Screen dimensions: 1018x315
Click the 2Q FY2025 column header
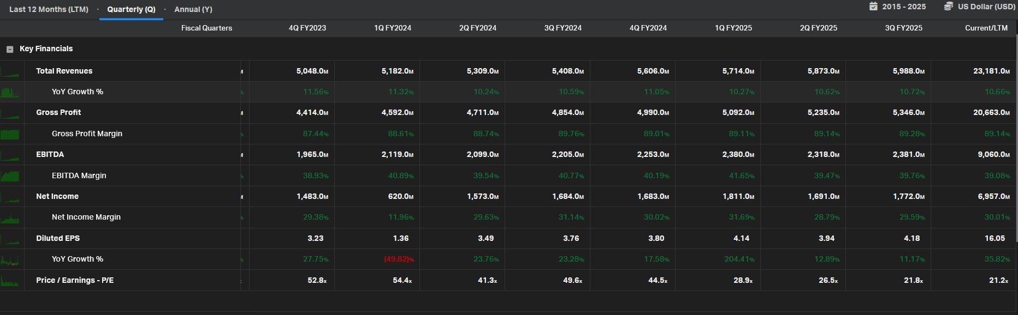[x=819, y=28]
